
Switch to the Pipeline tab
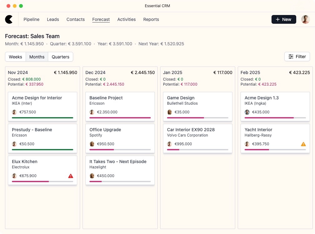pos(31,19)
